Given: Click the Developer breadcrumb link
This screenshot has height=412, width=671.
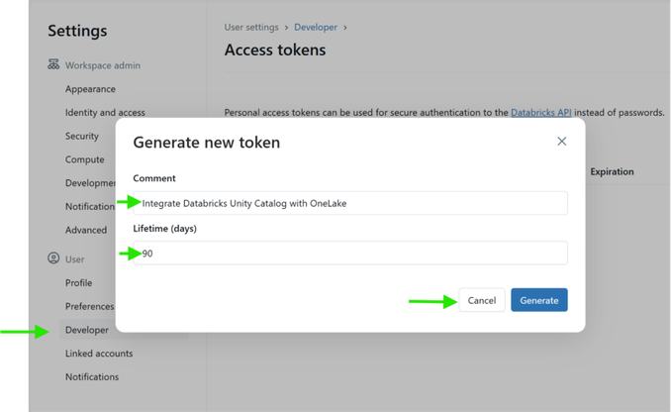Looking at the screenshot, I should 316,27.
